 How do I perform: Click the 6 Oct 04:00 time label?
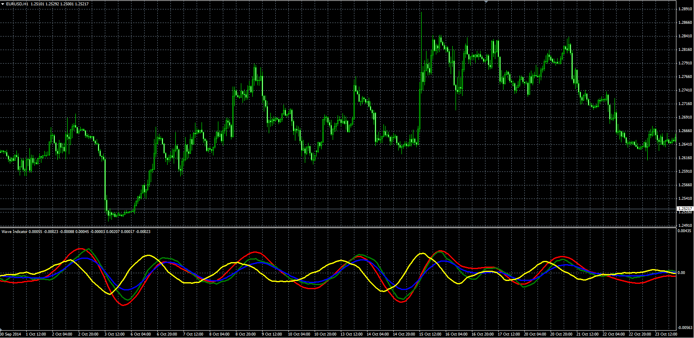141,334
